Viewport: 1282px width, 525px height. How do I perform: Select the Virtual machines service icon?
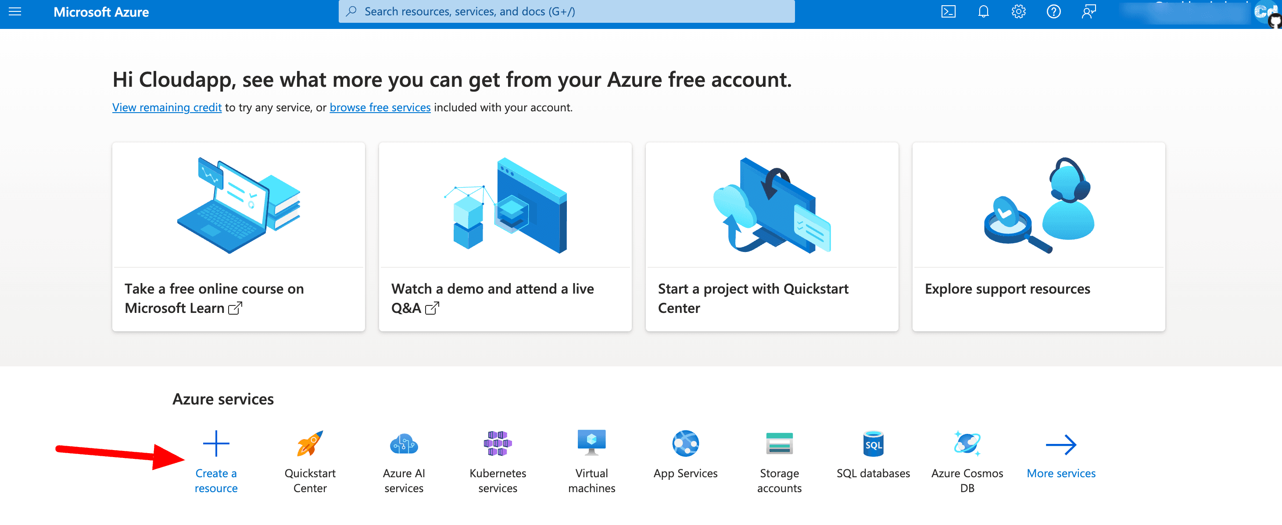591,443
